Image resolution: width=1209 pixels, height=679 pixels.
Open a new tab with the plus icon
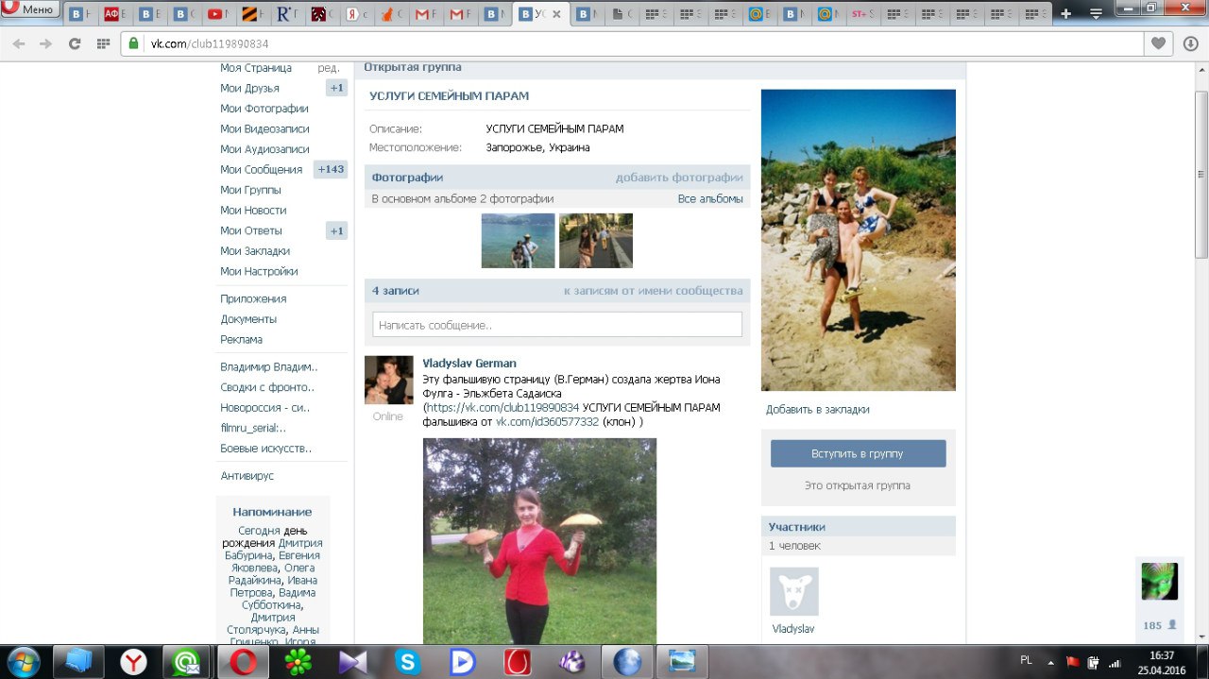pos(1066,14)
